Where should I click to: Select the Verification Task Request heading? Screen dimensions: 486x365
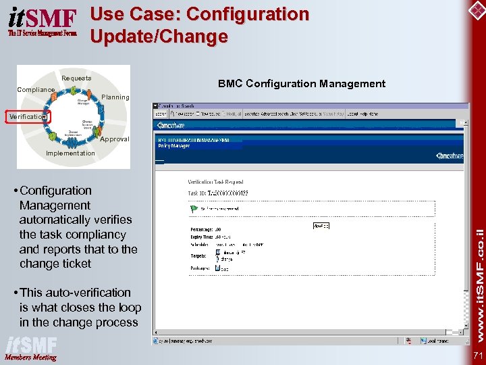[215, 182]
